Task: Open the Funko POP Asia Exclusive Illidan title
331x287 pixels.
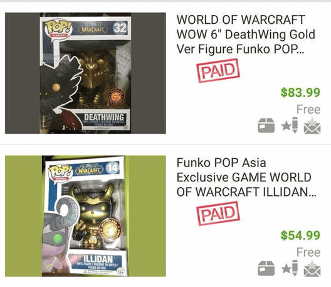Action: point(246,178)
